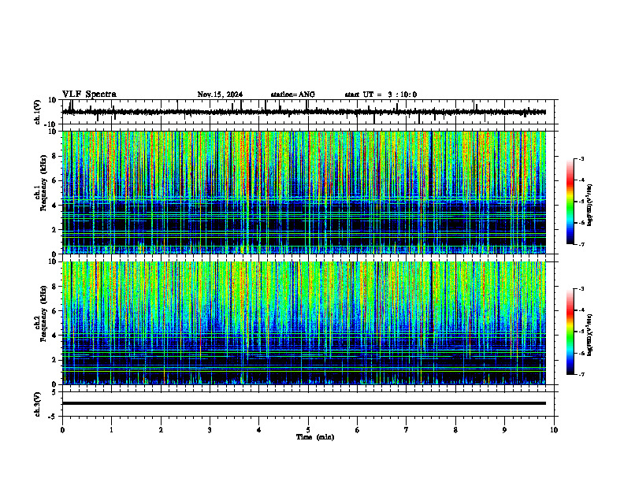Click time axis tick label "9"
The height and width of the screenshot is (482, 624).
504,430
